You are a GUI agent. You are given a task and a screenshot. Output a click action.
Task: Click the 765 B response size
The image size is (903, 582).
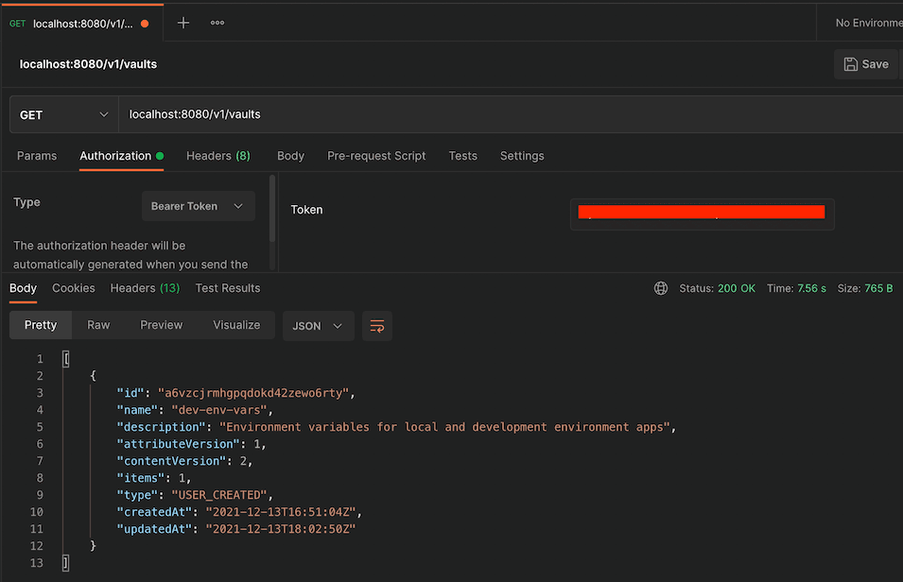pyautogui.click(x=878, y=288)
